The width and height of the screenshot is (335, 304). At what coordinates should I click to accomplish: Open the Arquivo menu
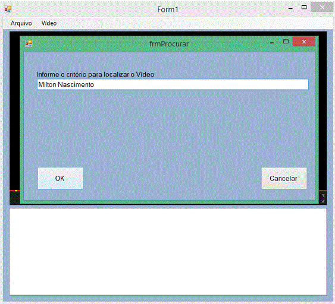point(21,23)
